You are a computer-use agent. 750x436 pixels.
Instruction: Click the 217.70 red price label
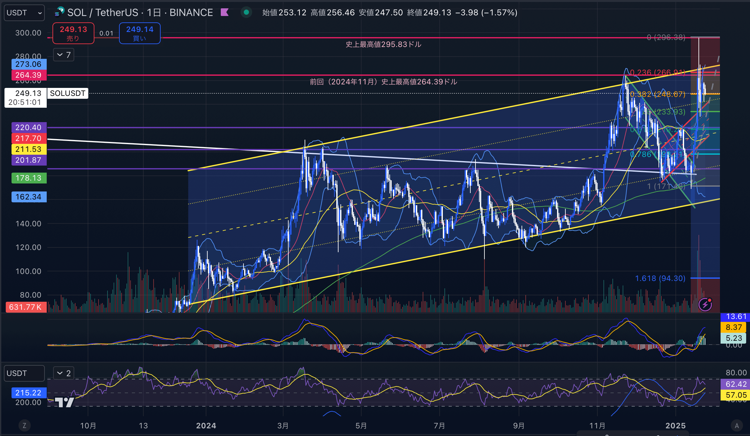click(x=29, y=138)
